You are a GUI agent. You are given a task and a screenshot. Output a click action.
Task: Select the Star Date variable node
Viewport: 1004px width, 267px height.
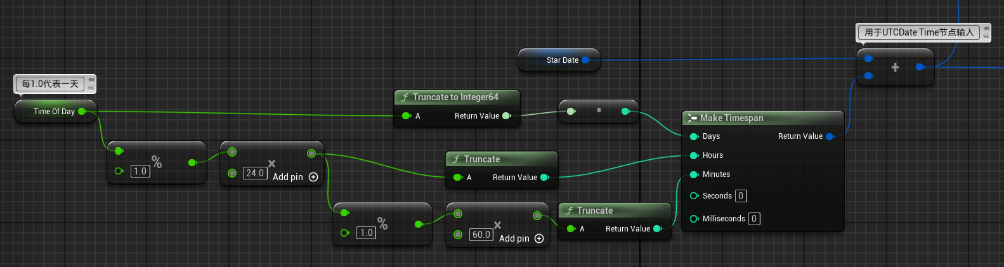click(x=558, y=60)
